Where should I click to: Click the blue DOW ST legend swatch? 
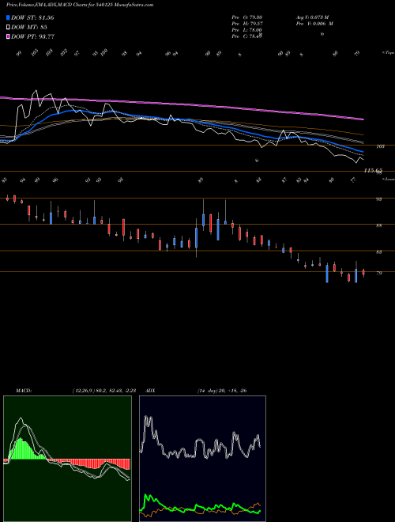click(9, 17)
